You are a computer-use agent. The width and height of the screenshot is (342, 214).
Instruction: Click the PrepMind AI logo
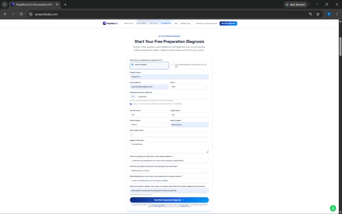click(x=110, y=23)
